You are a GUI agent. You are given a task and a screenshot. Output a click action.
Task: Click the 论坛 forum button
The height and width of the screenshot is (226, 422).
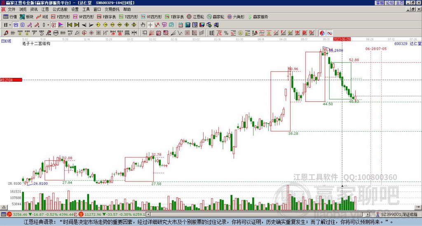pyautogui.click(x=389, y=3)
